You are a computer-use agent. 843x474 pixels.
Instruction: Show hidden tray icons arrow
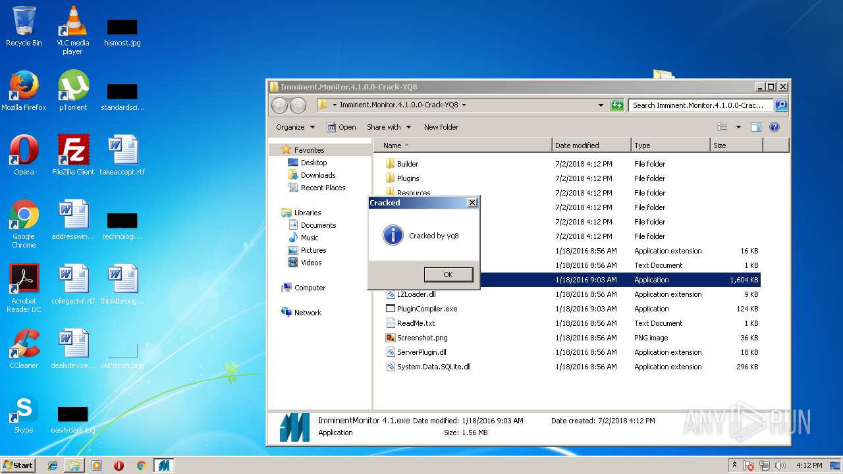pyautogui.click(x=734, y=465)
